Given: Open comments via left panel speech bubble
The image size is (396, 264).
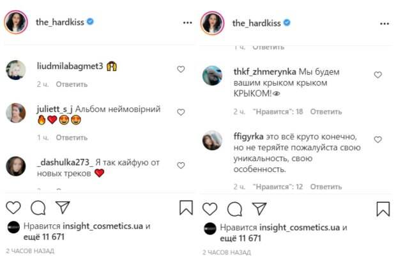Looking at the screenshot, I should pyautogui.click(x=38, y=208).
